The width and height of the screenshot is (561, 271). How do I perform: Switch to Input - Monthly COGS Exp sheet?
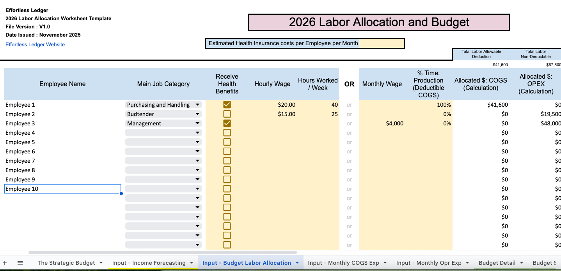click(343, 263)
